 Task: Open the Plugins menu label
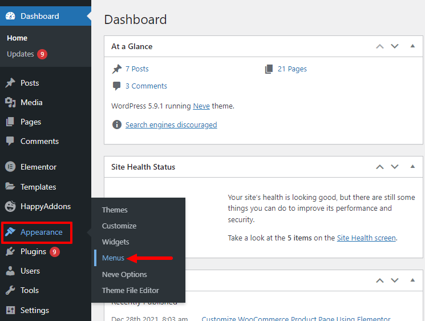(x=33, y=252)
